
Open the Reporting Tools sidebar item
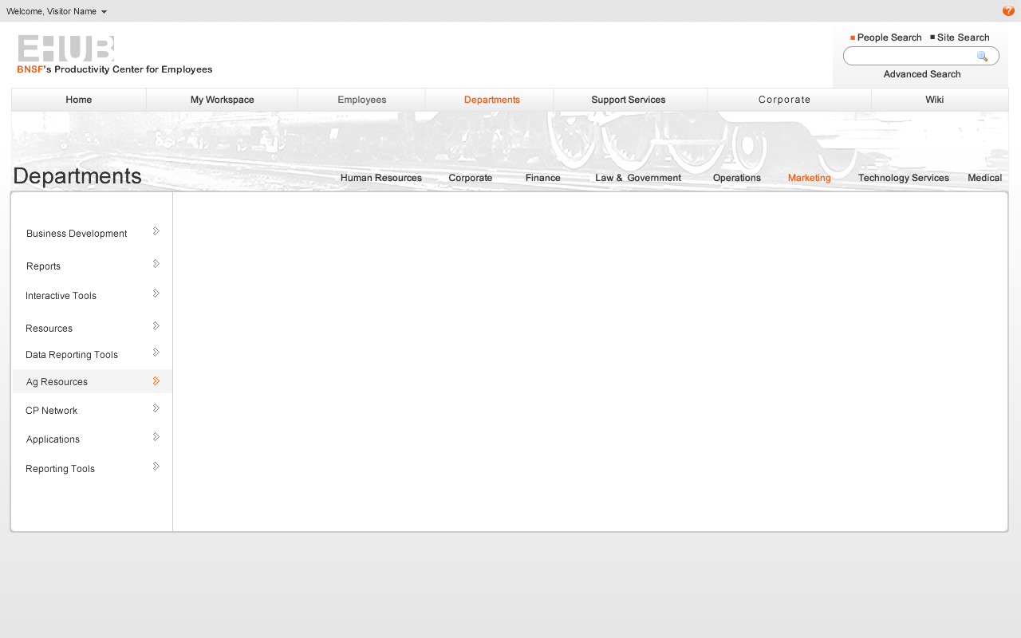coord(60,469)
